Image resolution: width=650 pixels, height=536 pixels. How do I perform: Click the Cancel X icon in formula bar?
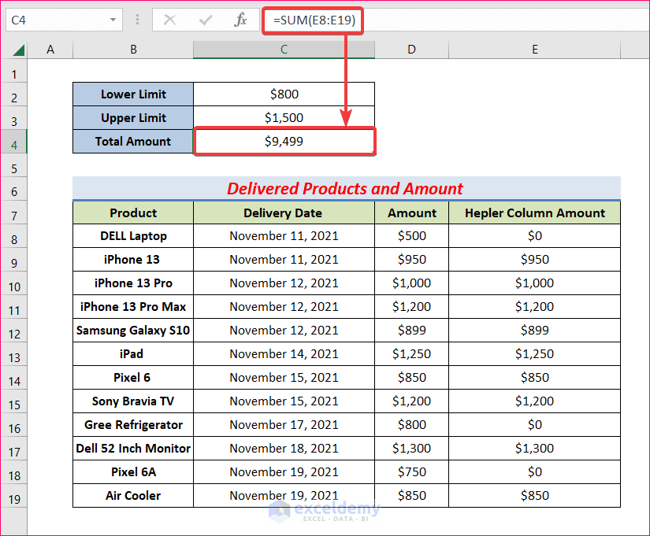pos(169,20)
